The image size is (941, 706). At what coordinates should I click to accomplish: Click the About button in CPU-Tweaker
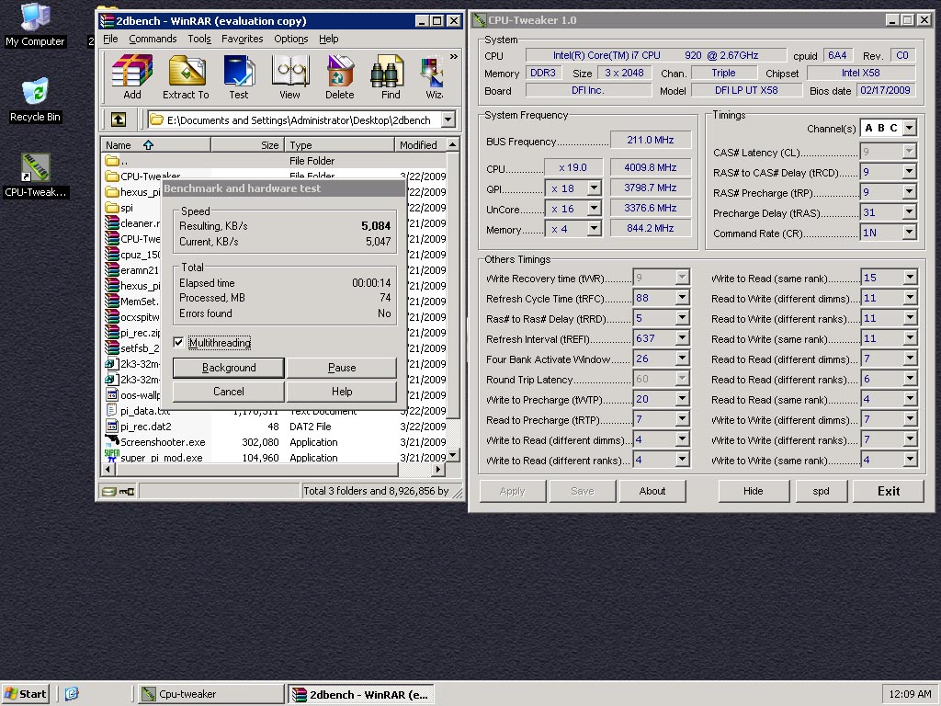(x=652, y=491)
